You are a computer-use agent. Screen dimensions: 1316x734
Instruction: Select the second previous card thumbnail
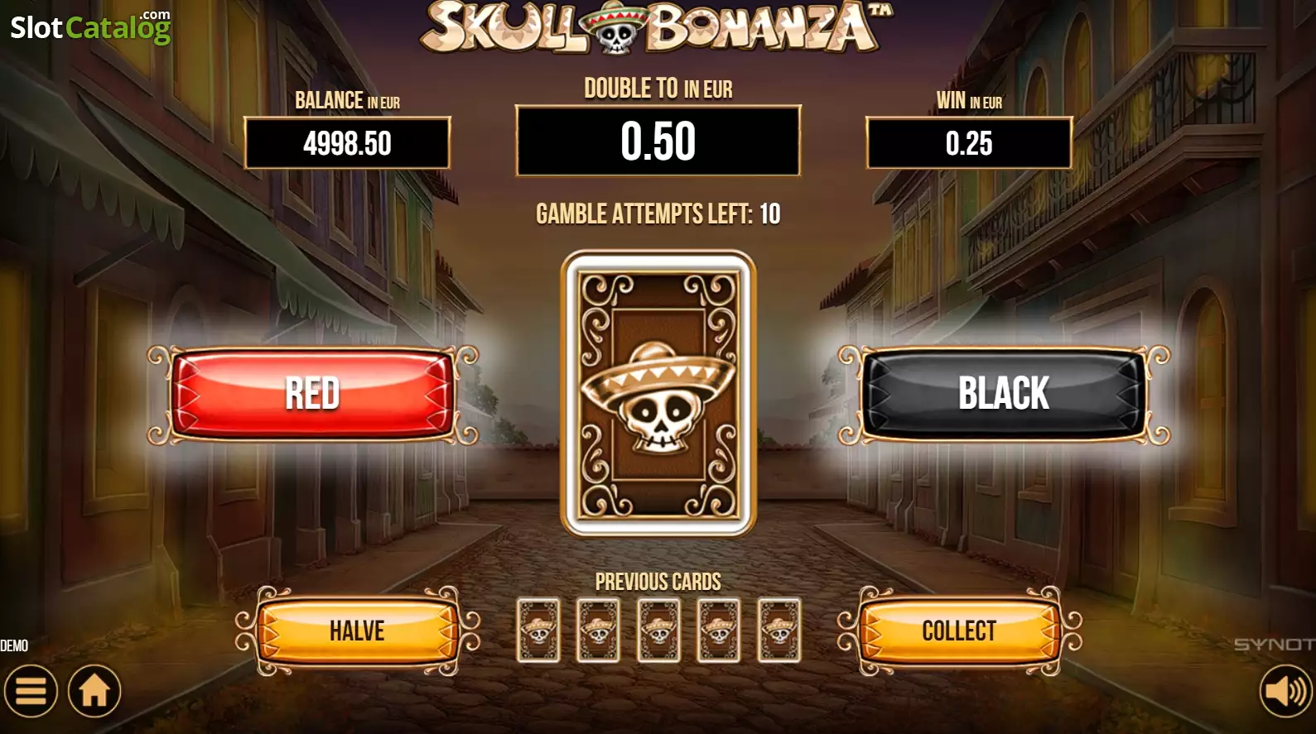pos(598,631)
